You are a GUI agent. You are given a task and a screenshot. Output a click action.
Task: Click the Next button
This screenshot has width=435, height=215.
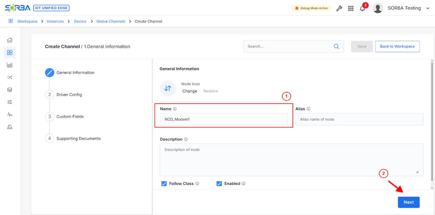[408, 202]
